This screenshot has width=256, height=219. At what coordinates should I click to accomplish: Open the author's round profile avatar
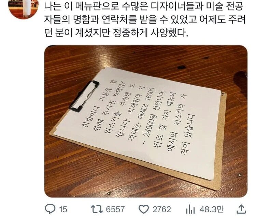tap(23, 9)
